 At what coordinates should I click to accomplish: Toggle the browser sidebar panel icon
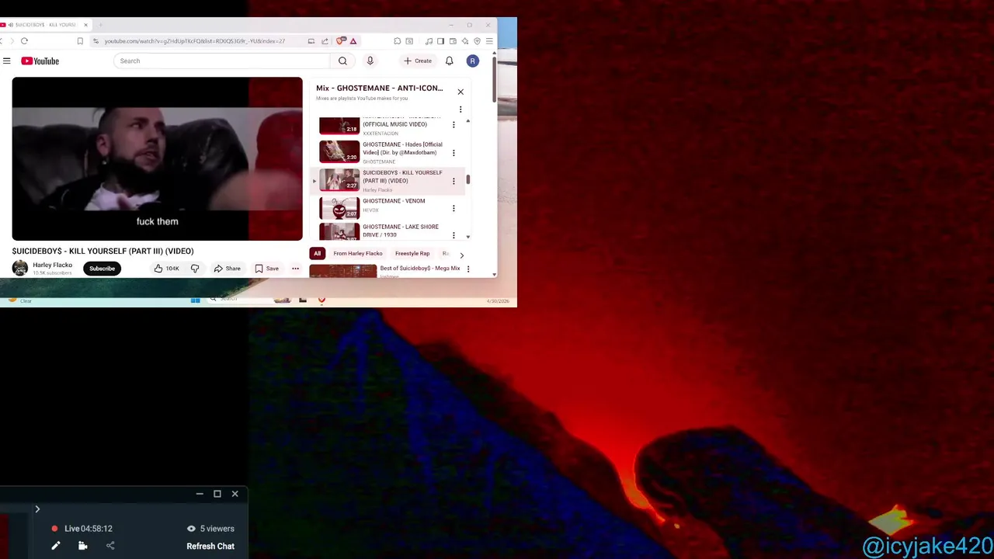(440, 41)
